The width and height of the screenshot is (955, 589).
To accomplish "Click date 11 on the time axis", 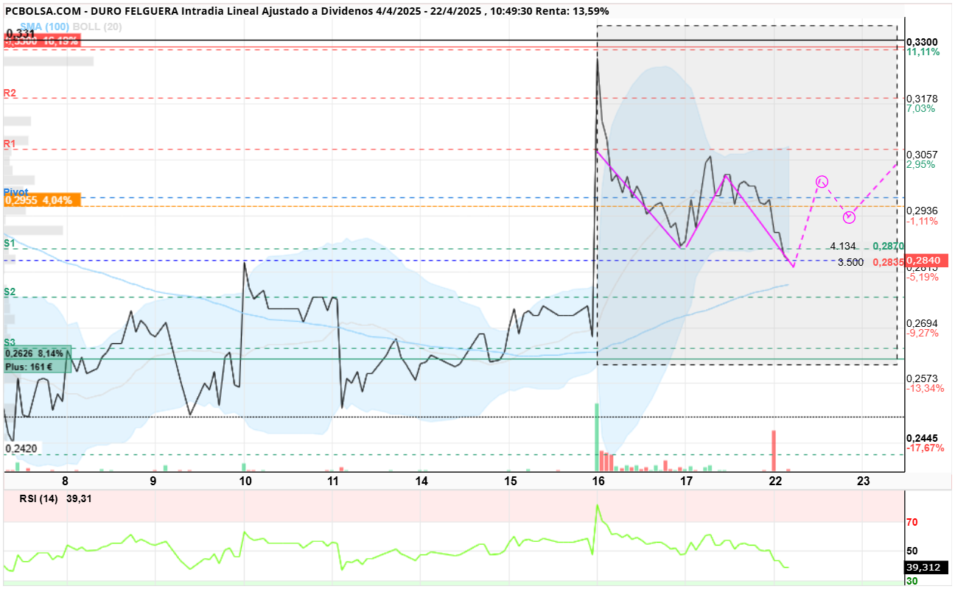I will click(332, 482).
